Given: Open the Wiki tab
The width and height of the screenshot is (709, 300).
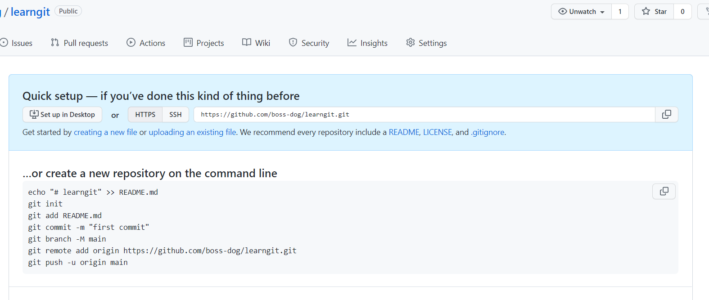Looking at the screenshot, I should [x=256, y=43].
